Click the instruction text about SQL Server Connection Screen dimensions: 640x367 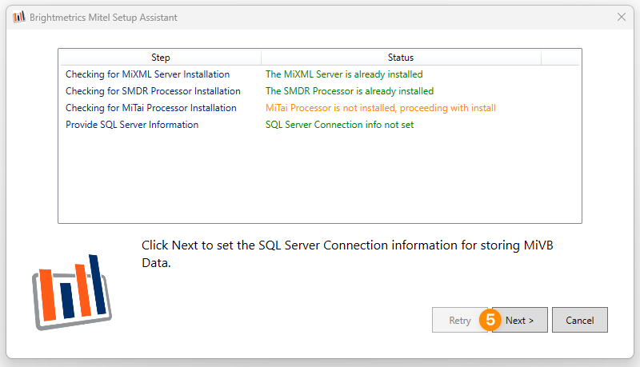click(x=347, y=253)
